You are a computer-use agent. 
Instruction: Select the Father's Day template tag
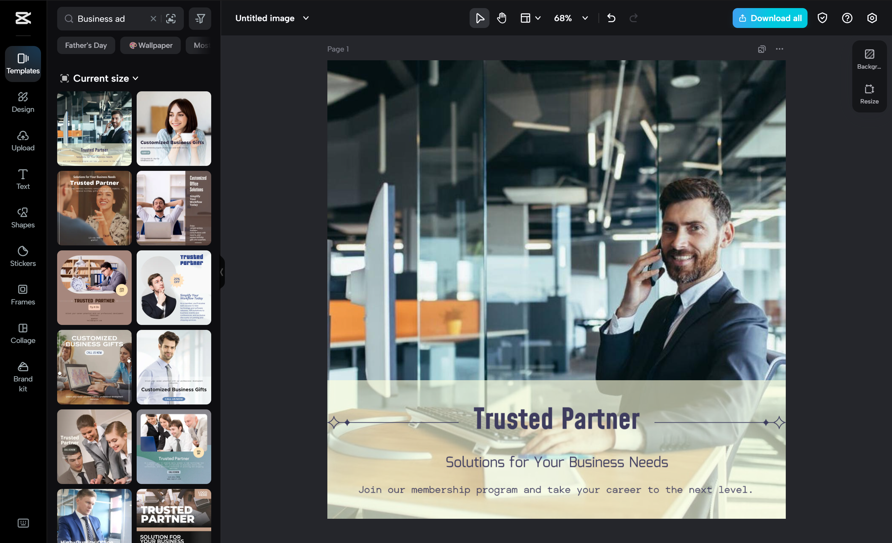click(86, 45)
